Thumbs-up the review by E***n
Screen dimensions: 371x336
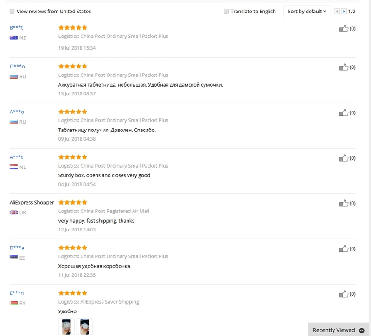click(x=344, y=294)
